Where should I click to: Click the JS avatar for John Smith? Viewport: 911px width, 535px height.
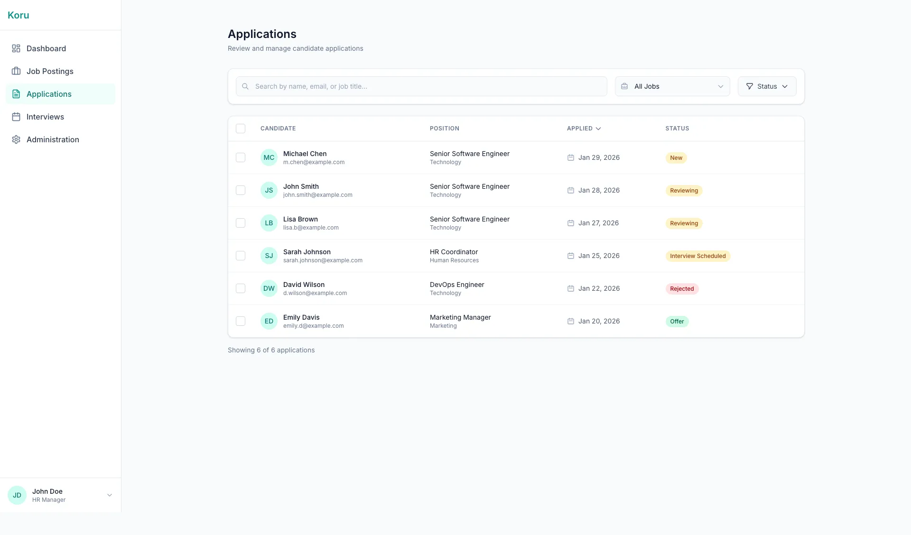click(269, 190)
